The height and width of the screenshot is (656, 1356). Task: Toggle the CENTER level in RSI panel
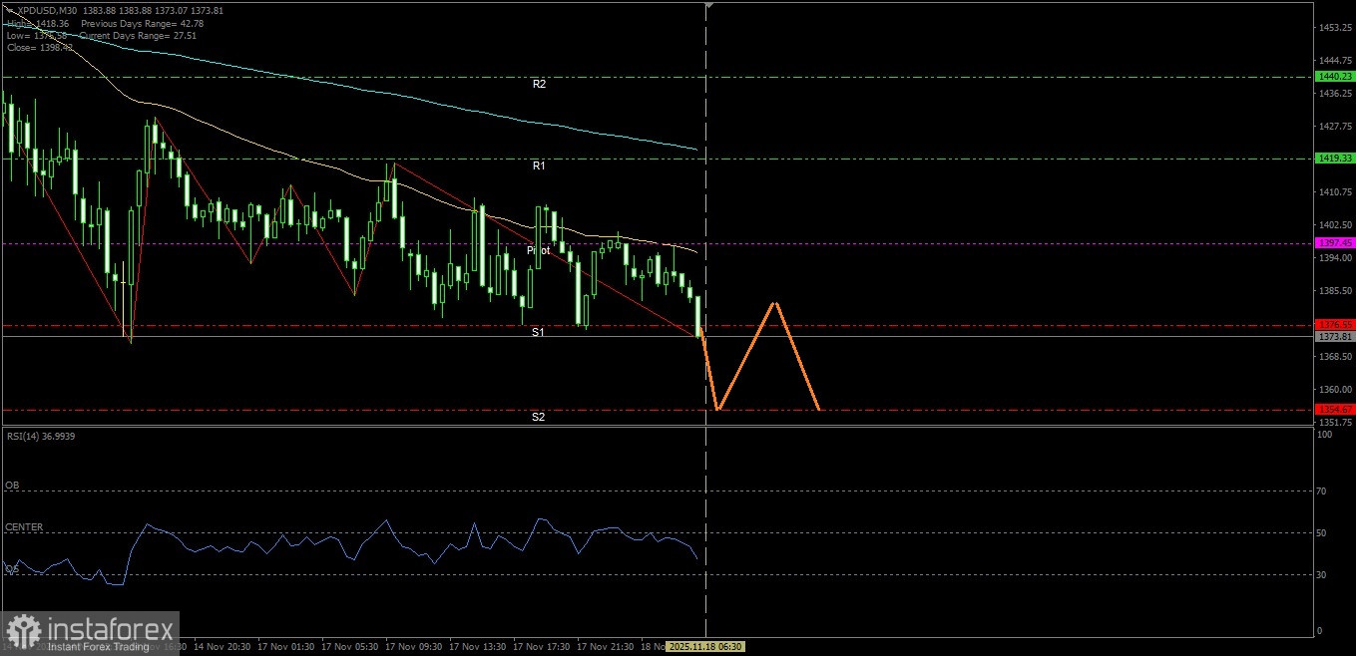(x=22, y=526)
